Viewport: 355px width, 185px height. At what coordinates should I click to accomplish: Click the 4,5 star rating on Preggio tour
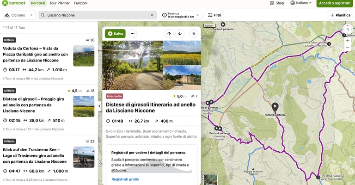pos(74,91)
